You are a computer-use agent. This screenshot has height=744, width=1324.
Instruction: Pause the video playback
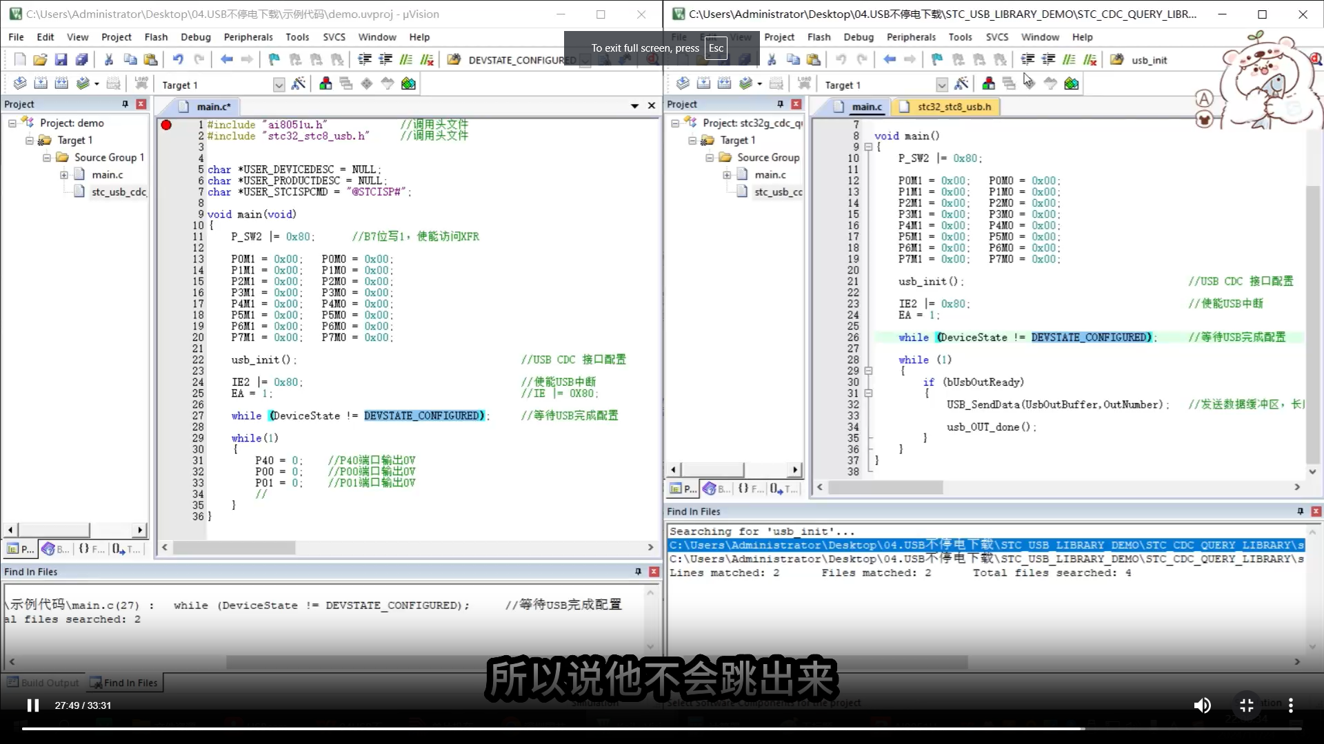click(32, 705)
